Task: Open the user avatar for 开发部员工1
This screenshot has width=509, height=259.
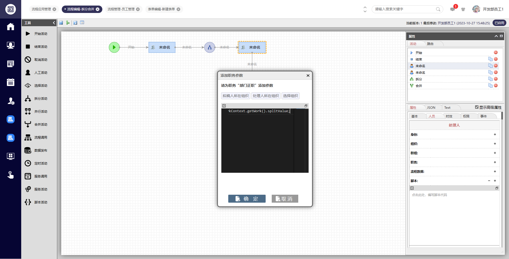Action: click(x=476, y=9)
